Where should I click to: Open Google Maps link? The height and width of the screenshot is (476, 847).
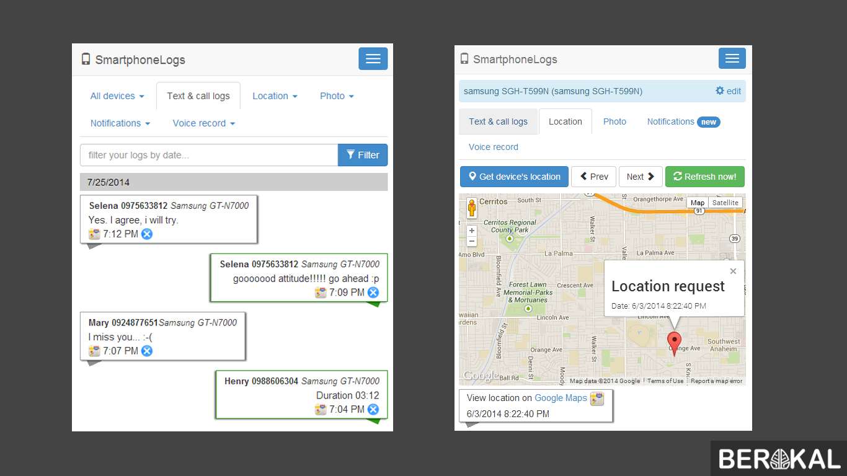(561, 398)
